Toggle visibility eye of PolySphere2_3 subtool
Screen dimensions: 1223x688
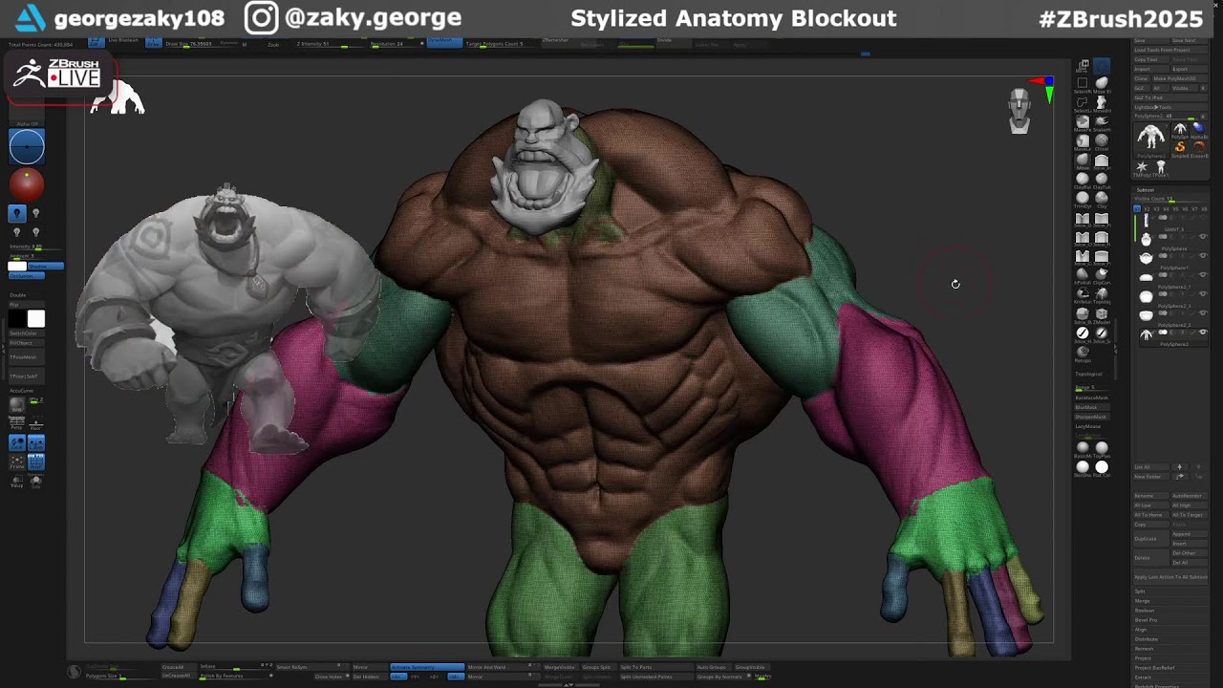pyautogui.click(x=1203, y=294)
